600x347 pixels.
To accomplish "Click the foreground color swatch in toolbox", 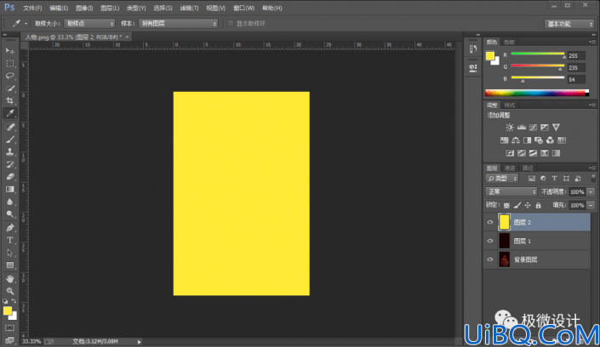I will point(8,311).
